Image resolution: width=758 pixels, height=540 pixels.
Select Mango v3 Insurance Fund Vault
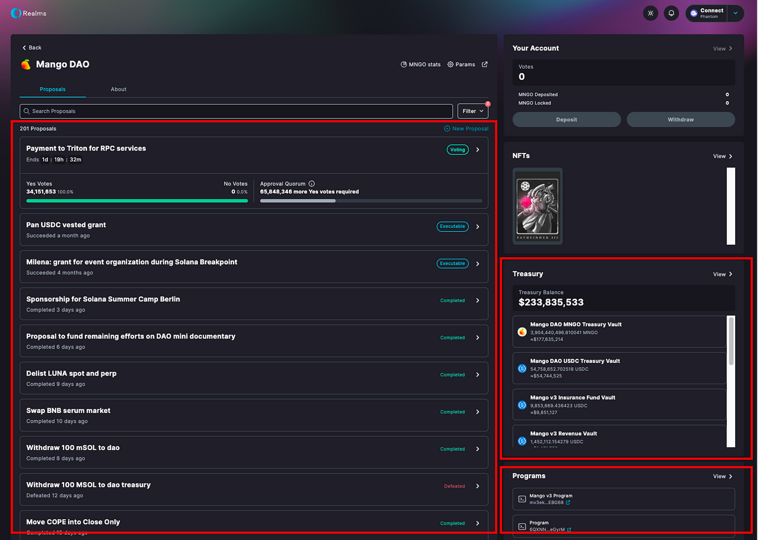(x=619, y=405)
